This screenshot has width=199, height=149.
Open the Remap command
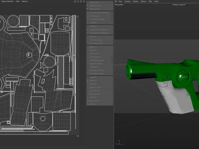coord(99,104)
